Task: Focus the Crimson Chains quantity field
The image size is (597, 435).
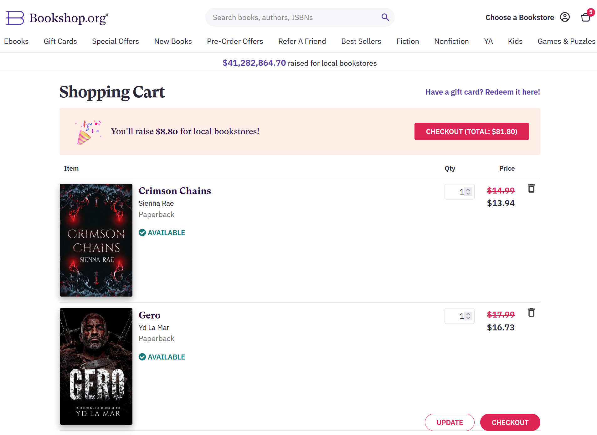Action: tap(459, 192)
